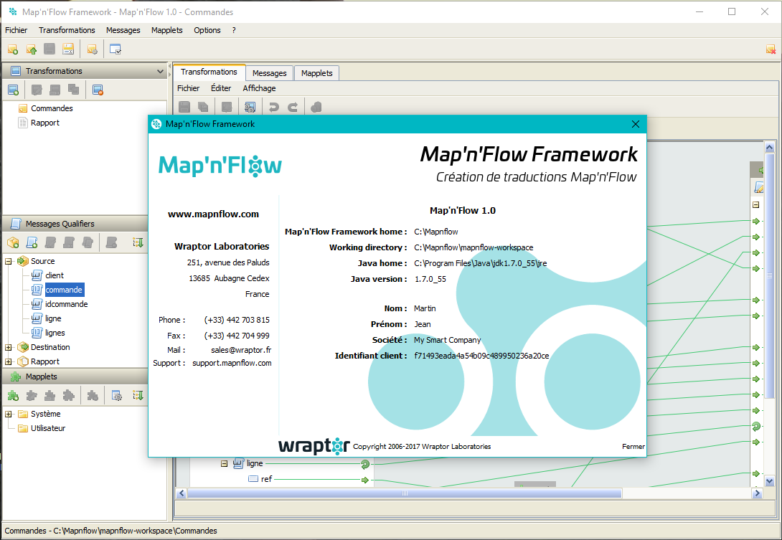The width and height of the screenshot is (782, 540).
Task: Click the horizontal scrollbar thumb under the canvas
Action: click(x=405, y=493)
